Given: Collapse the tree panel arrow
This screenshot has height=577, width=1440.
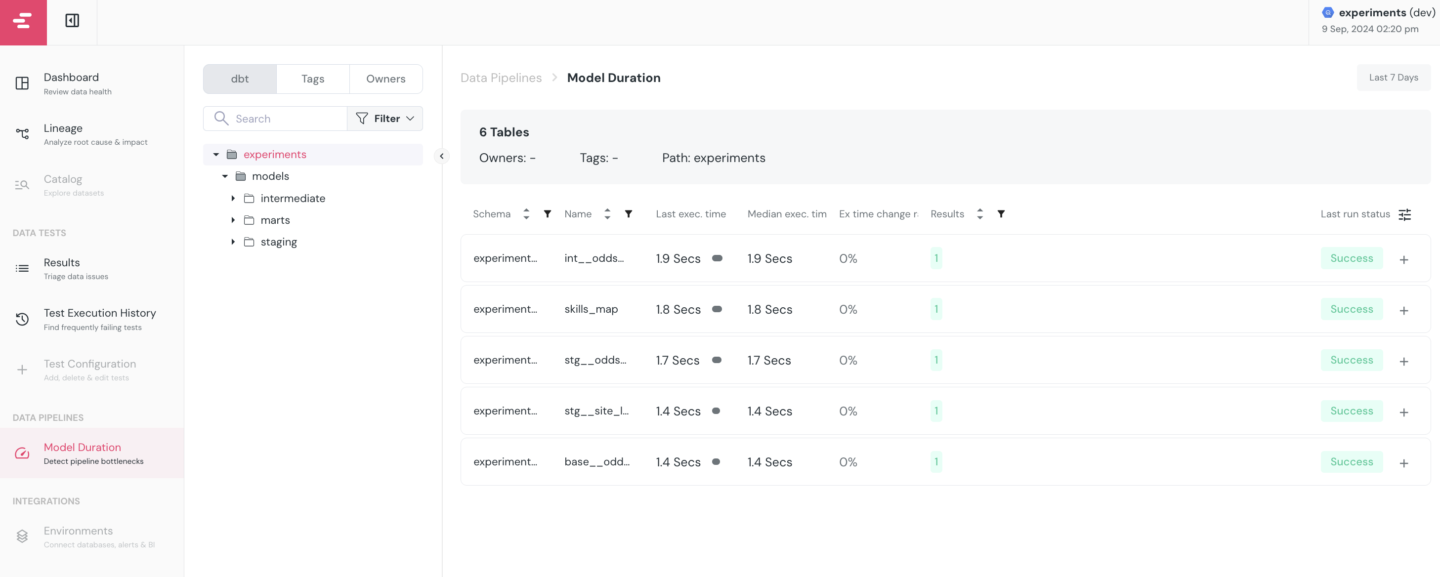Looking at the screenshot, I should (442, 156).
